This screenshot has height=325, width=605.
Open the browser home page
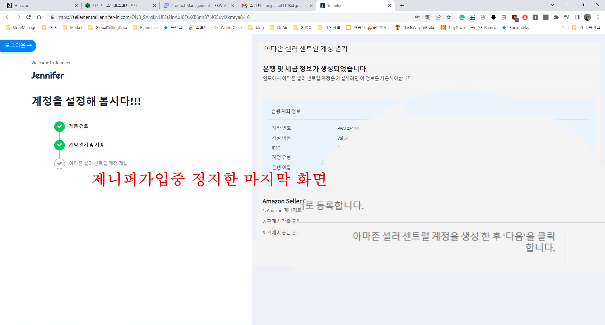coord(39,17)
